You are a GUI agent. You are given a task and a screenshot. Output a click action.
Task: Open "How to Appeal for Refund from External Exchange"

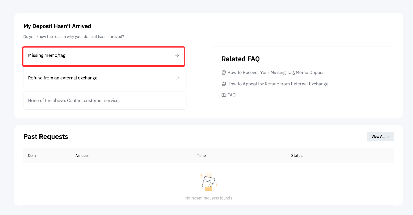pyautogui.click(x=278, y=84)
